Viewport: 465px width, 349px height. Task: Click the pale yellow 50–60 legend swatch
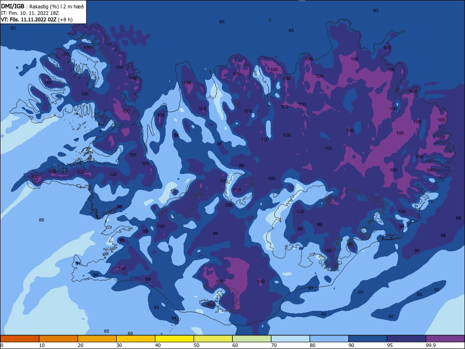[213, 339]
